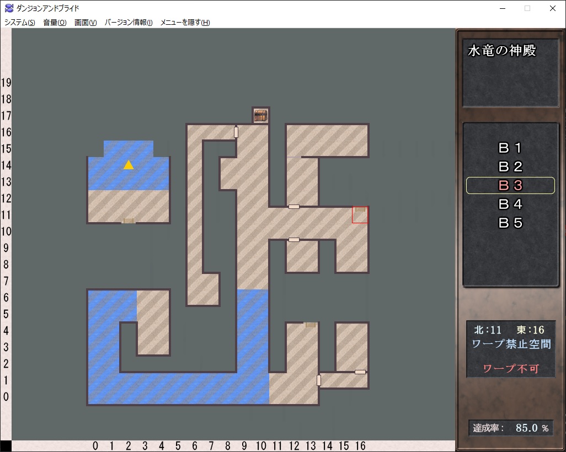
Task: Click the 北:11 coordinate readout
Action: (x=488, y=330)
